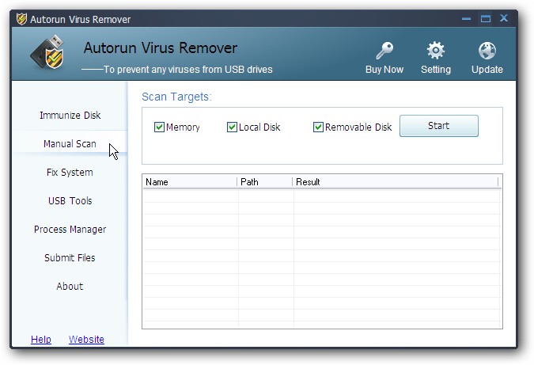Start the manual scan

[x=438, y=126]
